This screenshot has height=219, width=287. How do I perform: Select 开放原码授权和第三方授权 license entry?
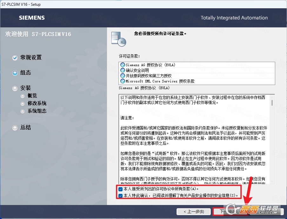coord(197,76)
